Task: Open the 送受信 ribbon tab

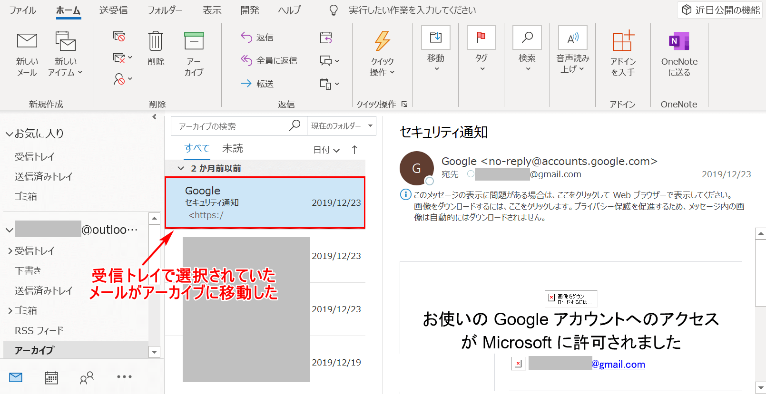Action: [x=113, y=10]
